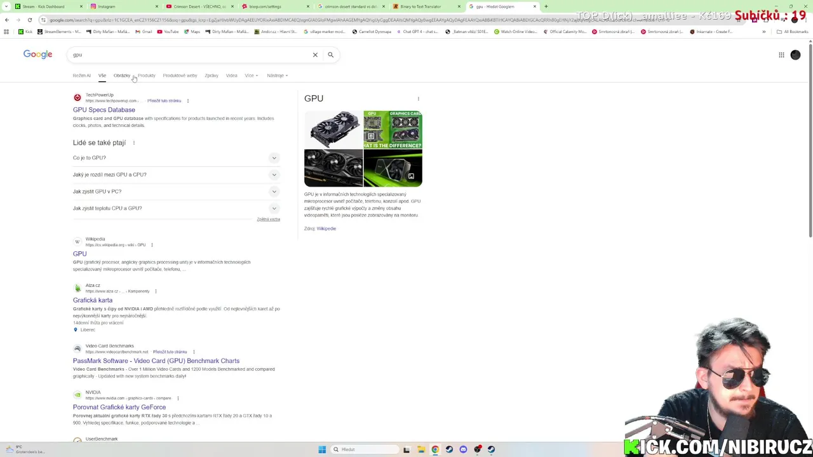Open the Wikipedia GPU result link
The height and width of the screenshot is (457, 813).
[79, 254]
